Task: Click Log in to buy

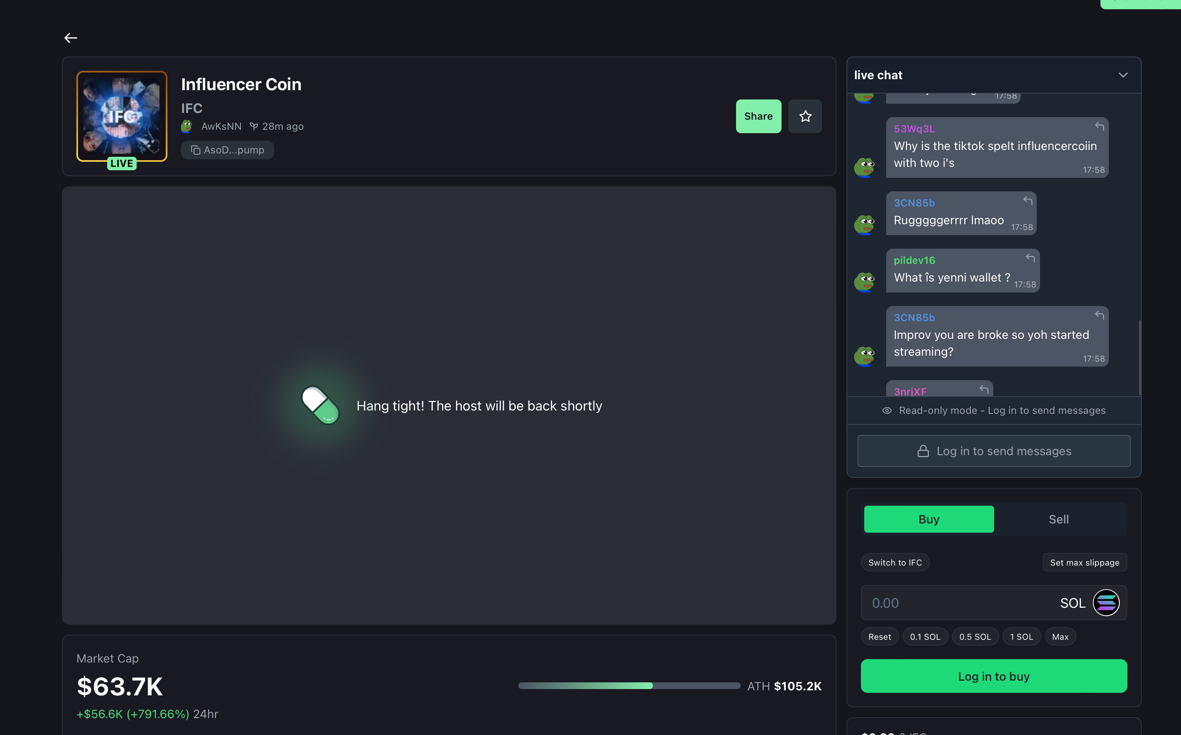Action: [993, 676]
